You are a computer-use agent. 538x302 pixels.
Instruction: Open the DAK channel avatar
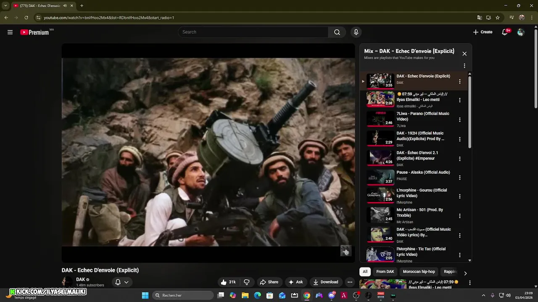pos(67,282)
